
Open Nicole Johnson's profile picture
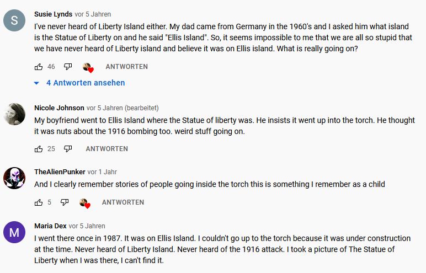[x=14, y=114]
